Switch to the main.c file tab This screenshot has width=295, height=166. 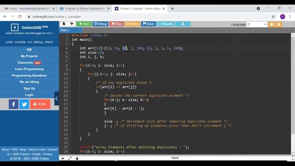coord(71,30)
